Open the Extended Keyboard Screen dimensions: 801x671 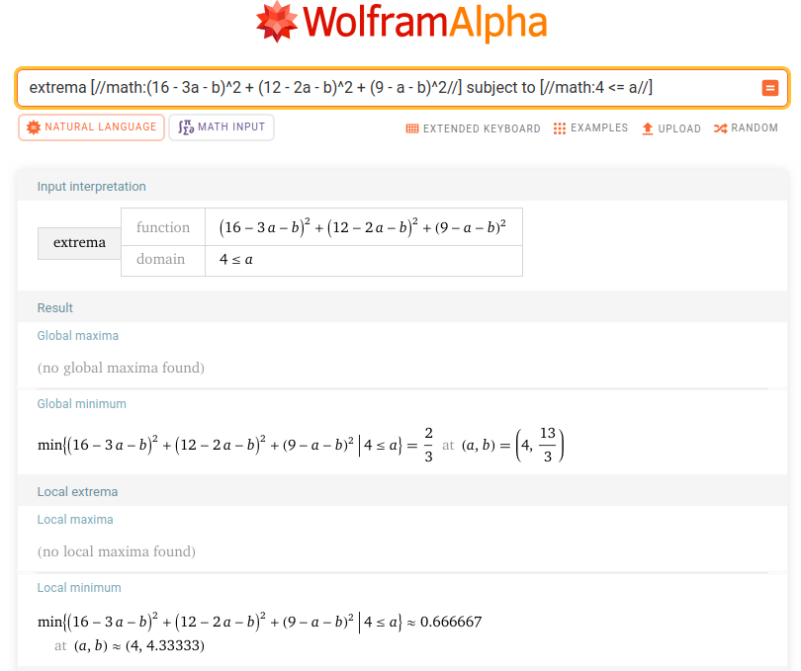[473, 128]
